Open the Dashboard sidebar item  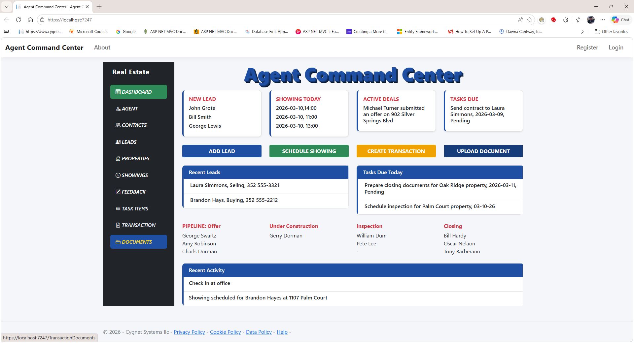coord(138,92)
